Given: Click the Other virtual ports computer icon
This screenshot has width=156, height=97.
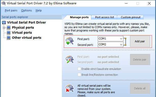Looking at the screenshot, I should click(x=9, y=38).
